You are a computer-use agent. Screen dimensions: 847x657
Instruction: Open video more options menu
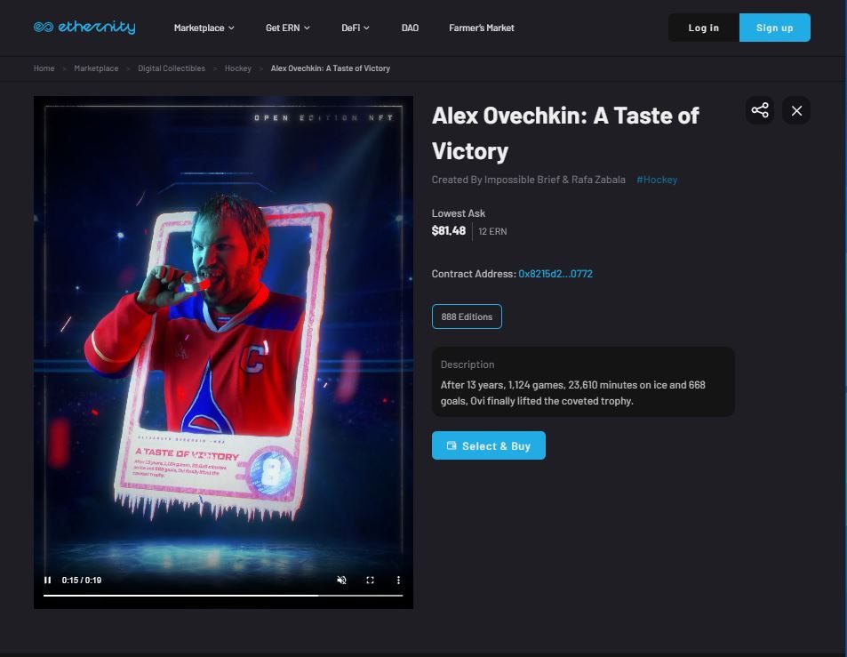(399, 580)
